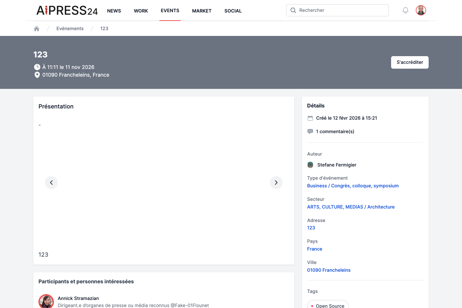The width and height of the screenshot is (462, 308).
Task: Open the SOCIAL section
Action: pyautogui.click(x=233, y=11)
